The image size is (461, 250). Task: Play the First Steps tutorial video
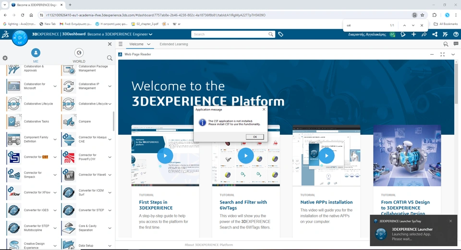point(165,155)
